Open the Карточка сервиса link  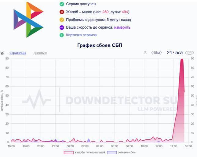[81, 35]
